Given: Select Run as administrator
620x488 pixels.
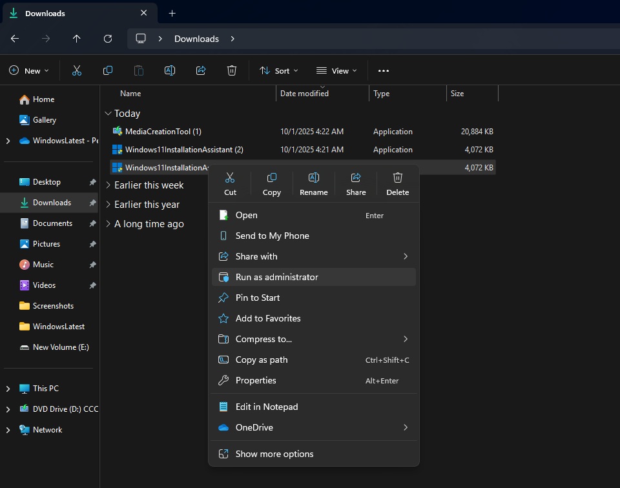Looking at the screenshot, I should tap(278, 276).
